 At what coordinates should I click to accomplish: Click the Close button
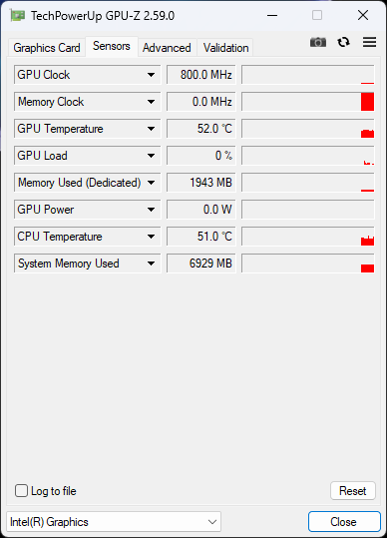tap(344, 522)
